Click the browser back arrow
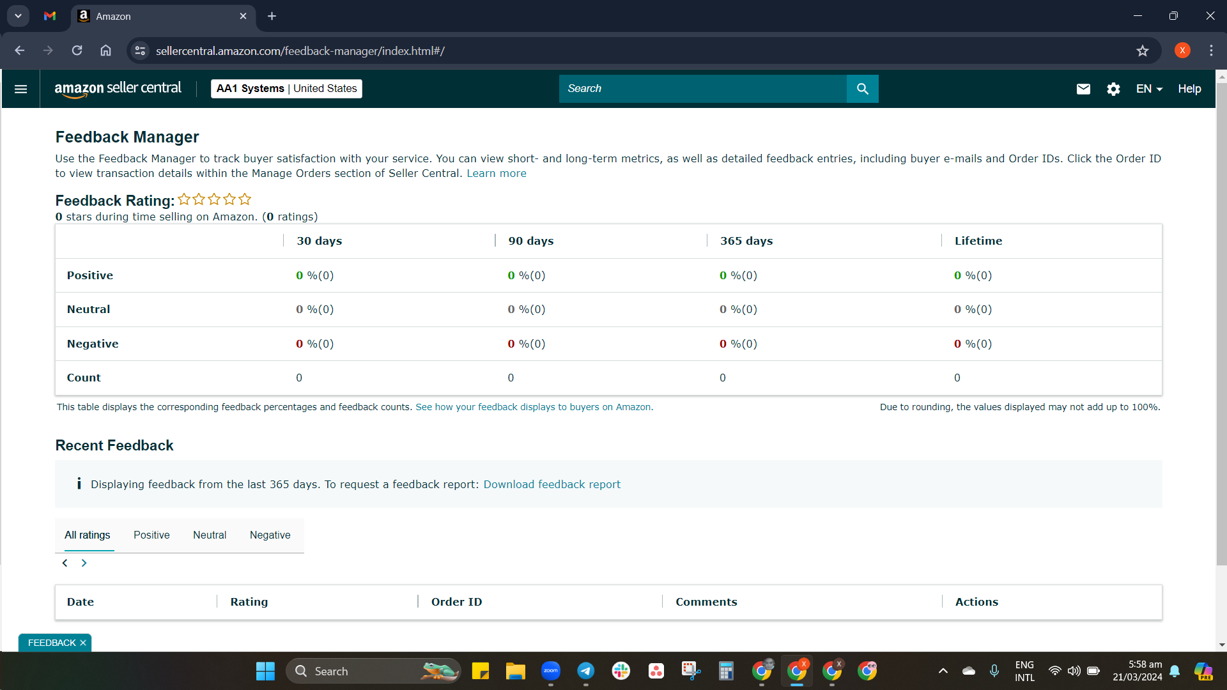The height and width of the screenshot is (690, 1227). pyautogui.click(x=20, y=50)
